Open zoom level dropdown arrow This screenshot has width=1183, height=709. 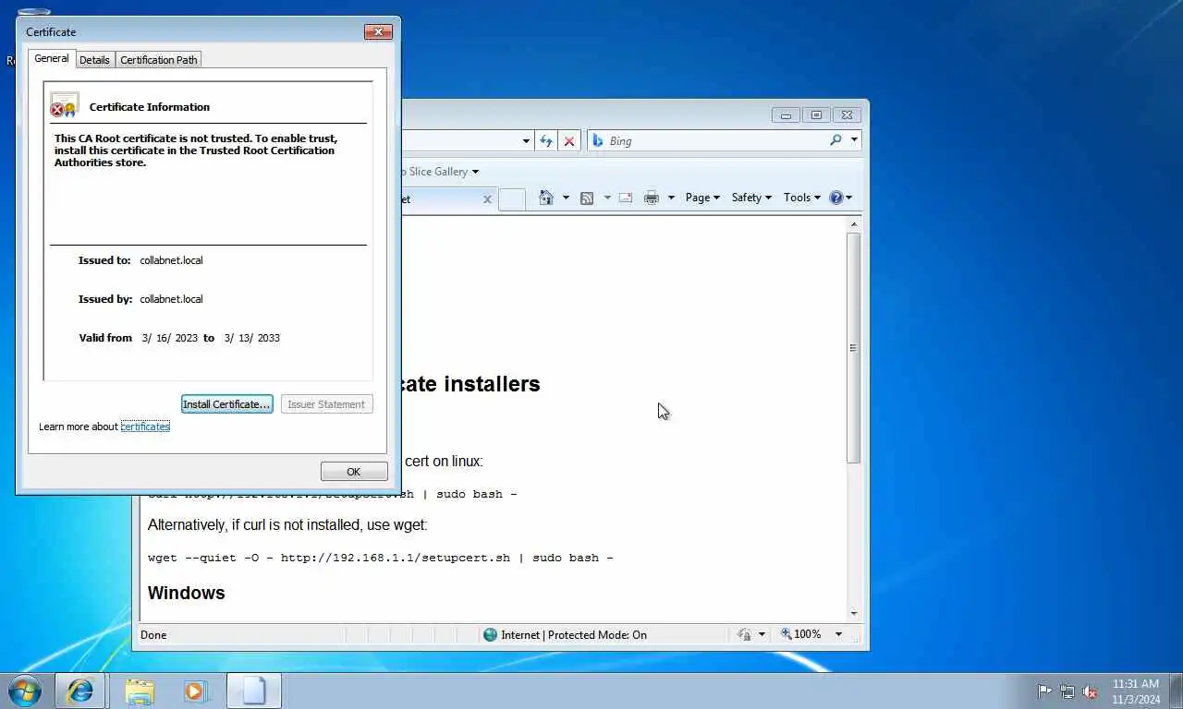tap(838, 634)
